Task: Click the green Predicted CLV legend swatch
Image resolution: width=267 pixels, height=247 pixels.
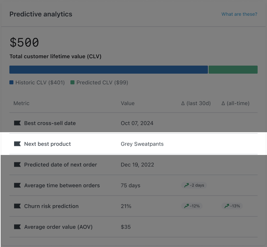Action: (72, 82)
